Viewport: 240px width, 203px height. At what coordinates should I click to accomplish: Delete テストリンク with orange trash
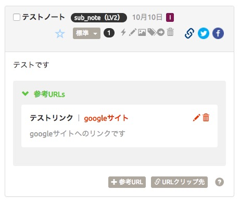[206, 118]
